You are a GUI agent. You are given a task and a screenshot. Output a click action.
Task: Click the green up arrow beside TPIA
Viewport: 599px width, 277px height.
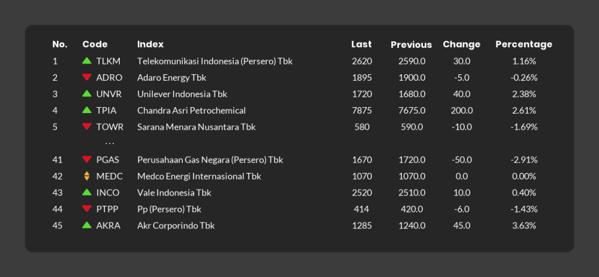pyautogui.click(x=87, y=110)
